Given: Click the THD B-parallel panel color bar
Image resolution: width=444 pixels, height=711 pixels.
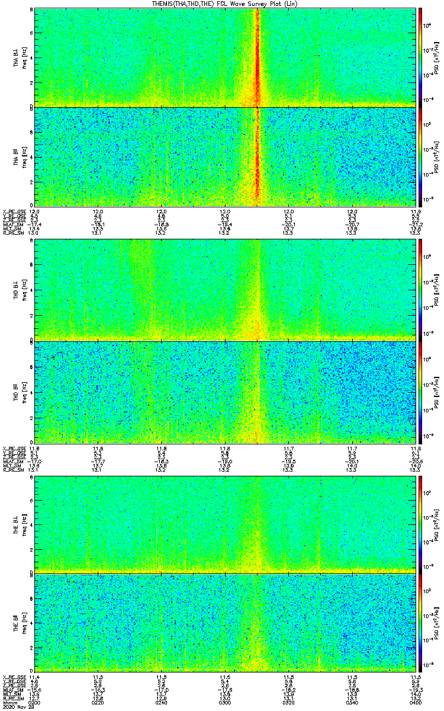Looking at the screenshot, I should tap(420, 392).
